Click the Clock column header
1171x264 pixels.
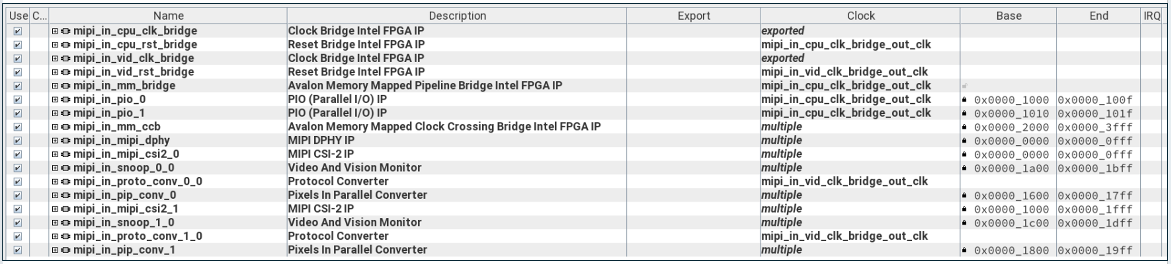tap(861, 16)
